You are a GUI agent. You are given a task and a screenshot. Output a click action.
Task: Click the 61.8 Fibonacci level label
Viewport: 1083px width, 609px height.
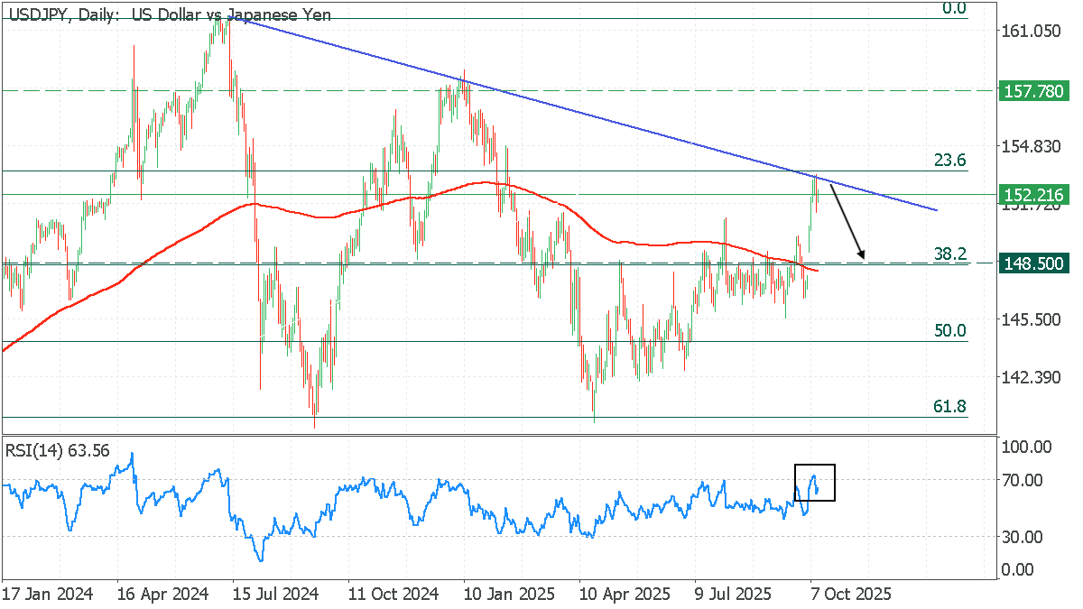[x=949, y=407]
